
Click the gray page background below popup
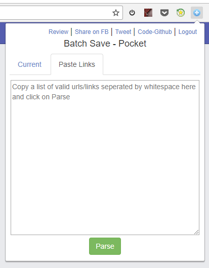[104, 265]
